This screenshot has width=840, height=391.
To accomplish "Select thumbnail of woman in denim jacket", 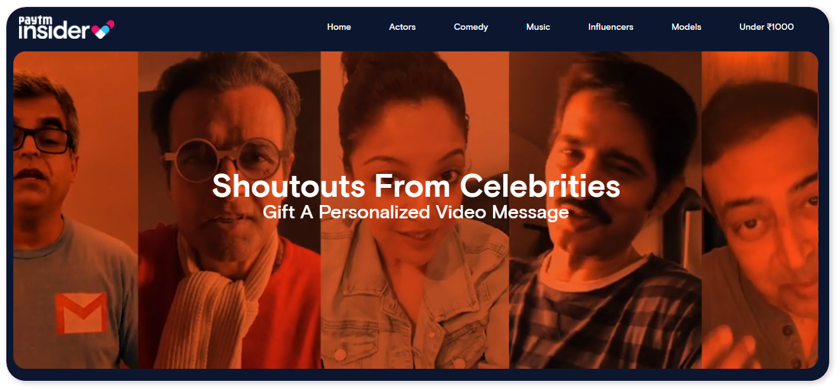I will (415, 210).
